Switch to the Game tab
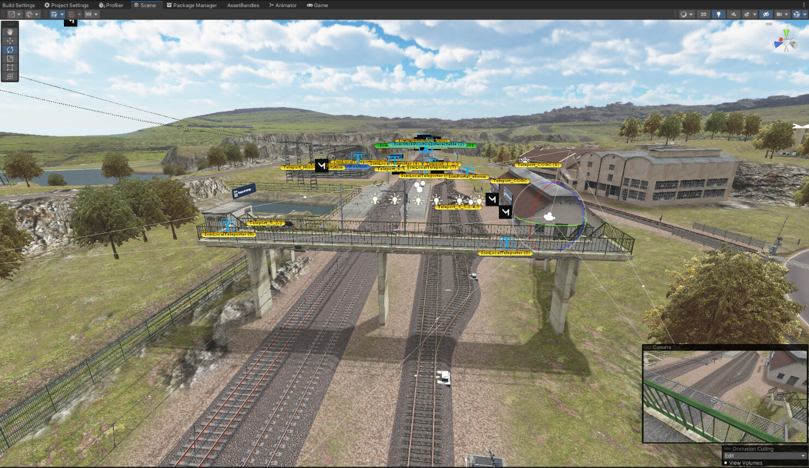The image size is (809, 468). point(317,5)
